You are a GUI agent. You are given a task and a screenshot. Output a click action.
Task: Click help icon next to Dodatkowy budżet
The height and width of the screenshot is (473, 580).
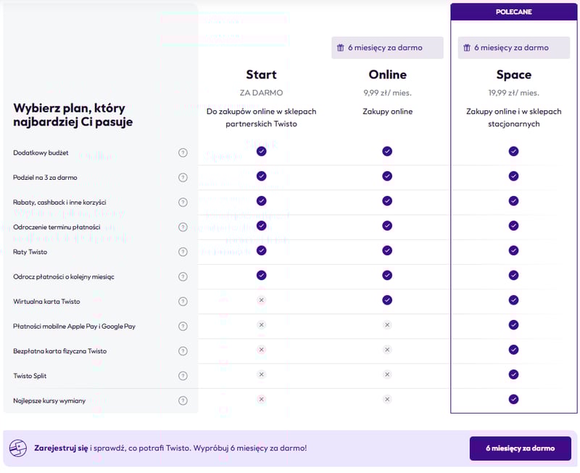183,152
